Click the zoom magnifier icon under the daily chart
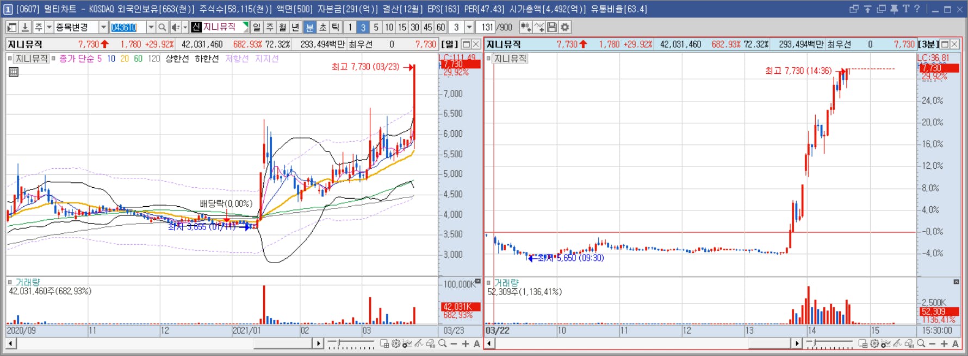The height and width of the screenshot is (356, 968). click(x=443, y=344)
